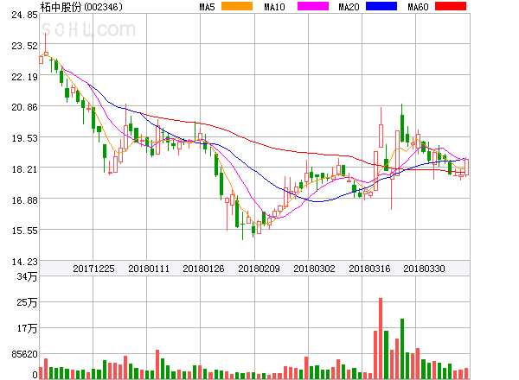The image size is (519, 380).
Task: Click the 23.52 price axis label
Action: tap(25, 46)
